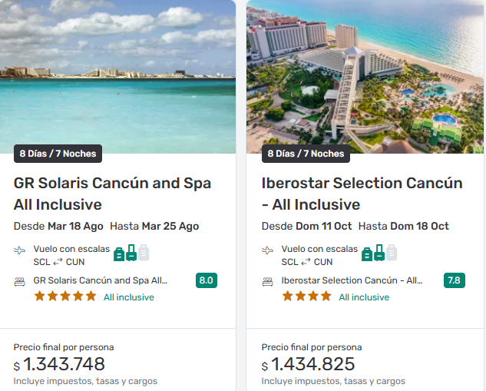Click the five-star rating of GR Solaris
This screenshot has height=391, width=486.
(65, 297)
